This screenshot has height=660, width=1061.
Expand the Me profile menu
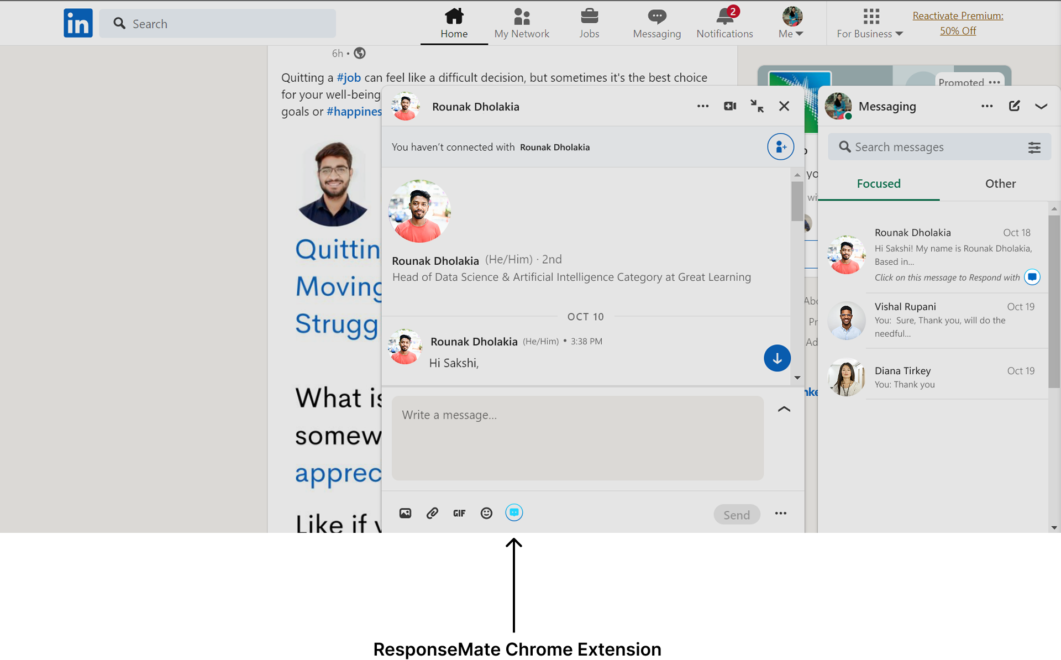(791, 23)
